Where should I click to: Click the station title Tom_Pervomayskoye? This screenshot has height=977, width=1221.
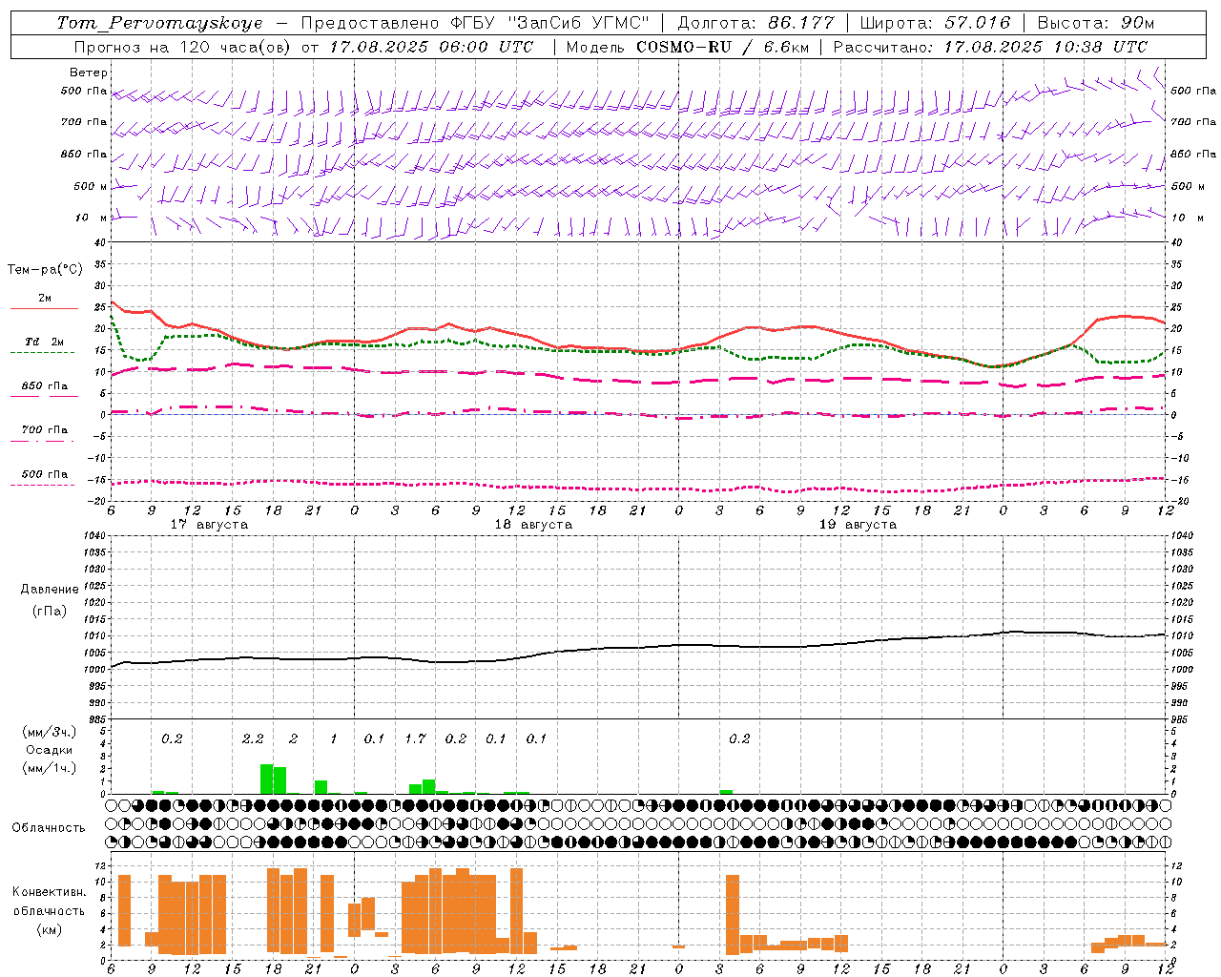pyautogui.click(x=159, y=23)
